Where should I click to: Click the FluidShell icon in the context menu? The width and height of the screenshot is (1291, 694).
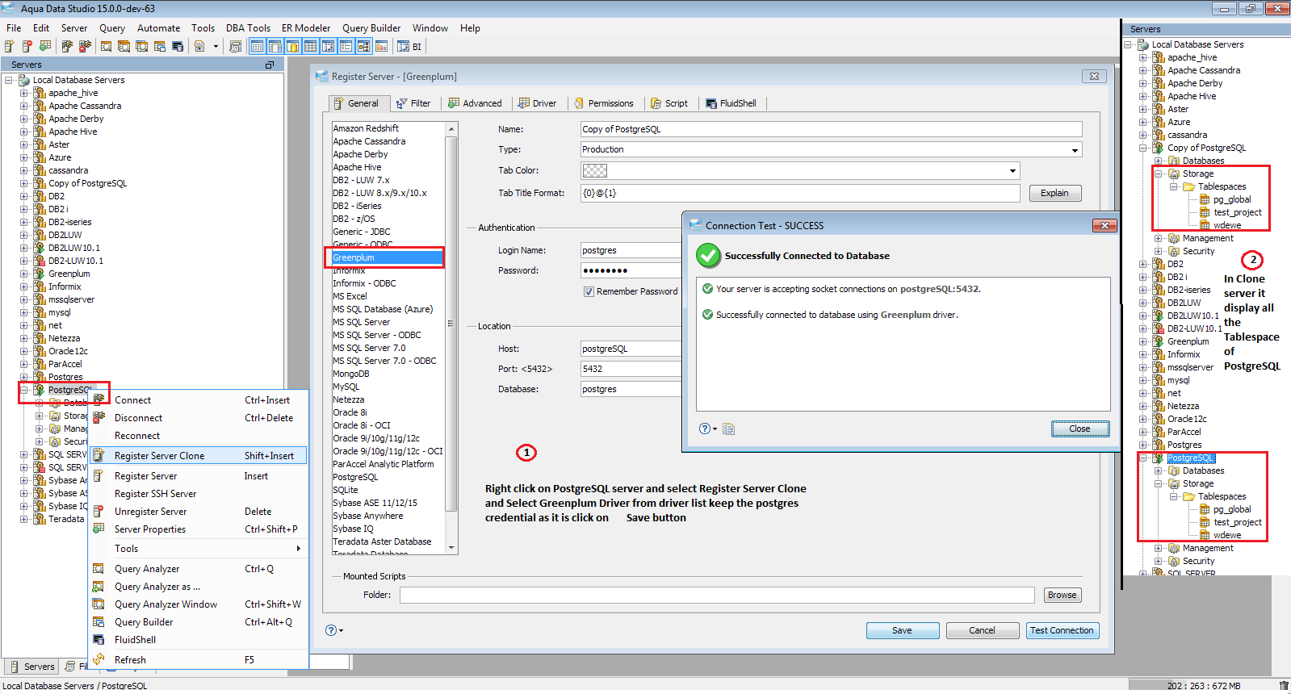click(x=99, y=640)
